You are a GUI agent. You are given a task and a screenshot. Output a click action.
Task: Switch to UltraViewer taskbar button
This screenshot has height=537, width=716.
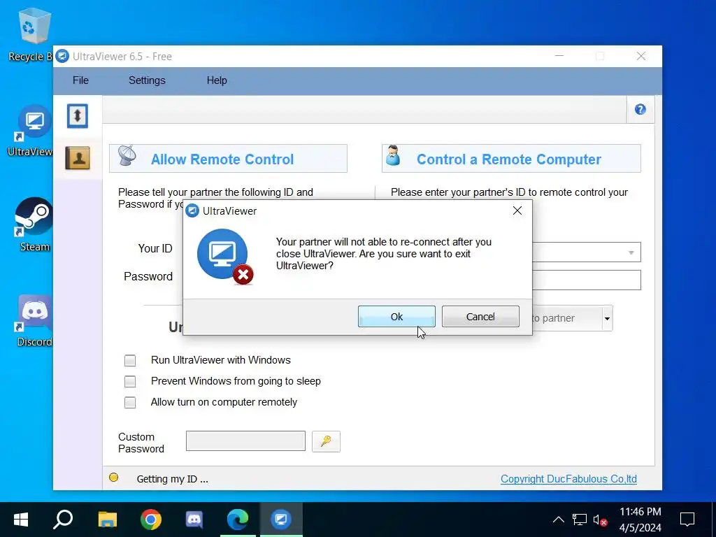click(x=281, y=520)
